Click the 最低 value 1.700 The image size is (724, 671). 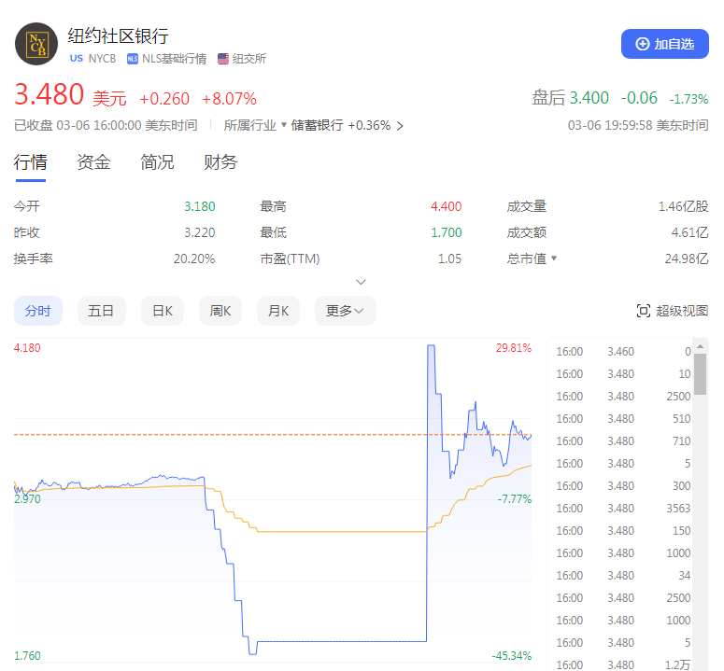[446, 232]
